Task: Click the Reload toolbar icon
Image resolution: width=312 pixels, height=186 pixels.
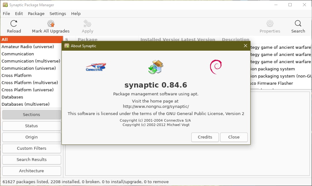Action: click(x=14, y=23)
